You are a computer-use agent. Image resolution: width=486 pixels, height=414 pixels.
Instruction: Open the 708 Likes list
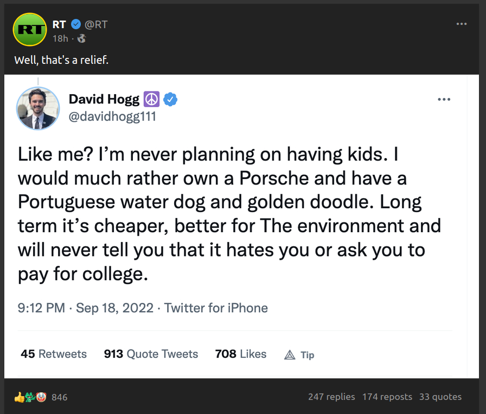click(x=241, y=354)
